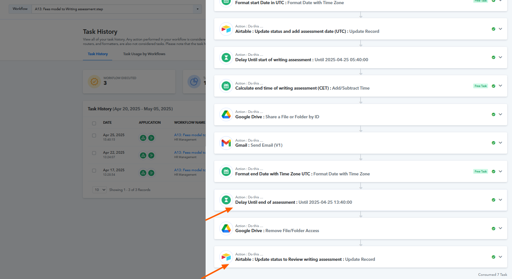Switch to Task Usage by Workflows tab
The height and width of the screenshot is (279, 512).
coord(144,54)
